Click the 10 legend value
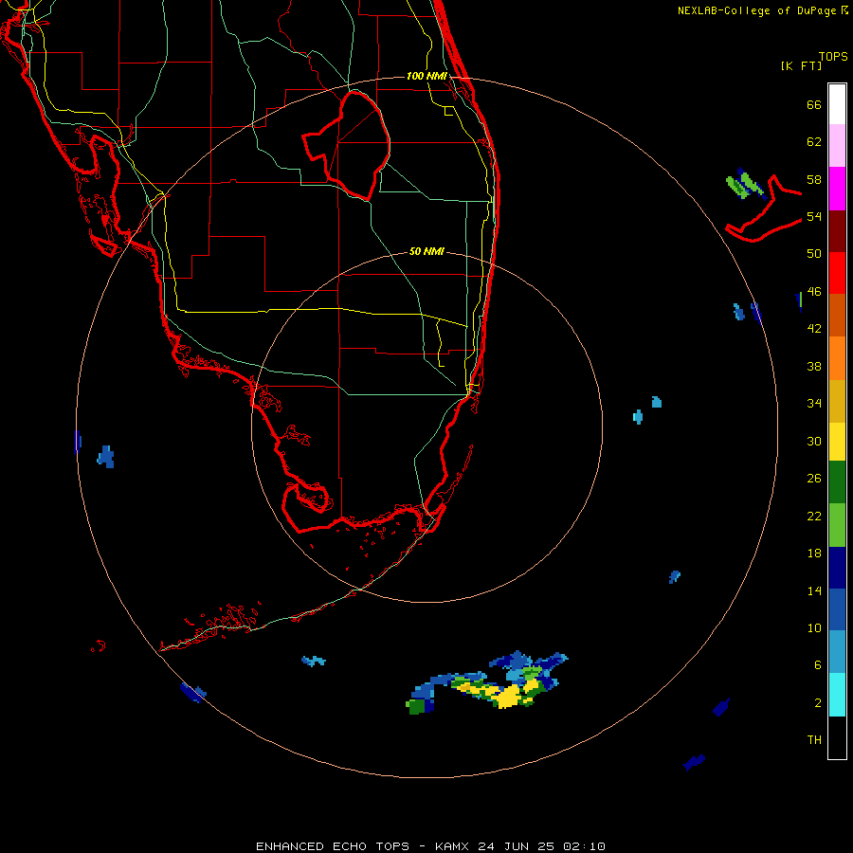 pos(814,627)
